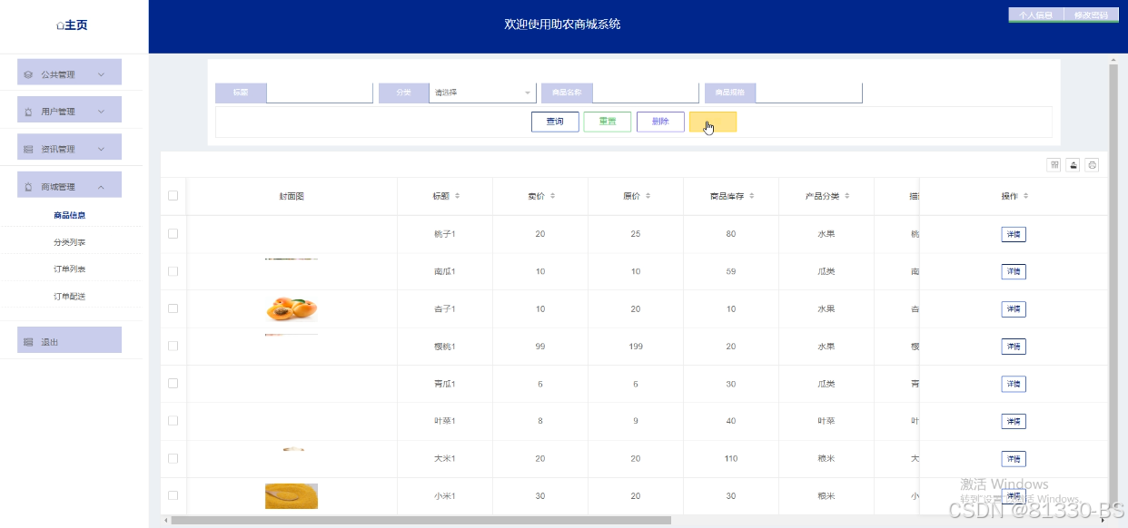Check the 叶菜1 row checkbox

pyautogui.click(x=173, y=421)
